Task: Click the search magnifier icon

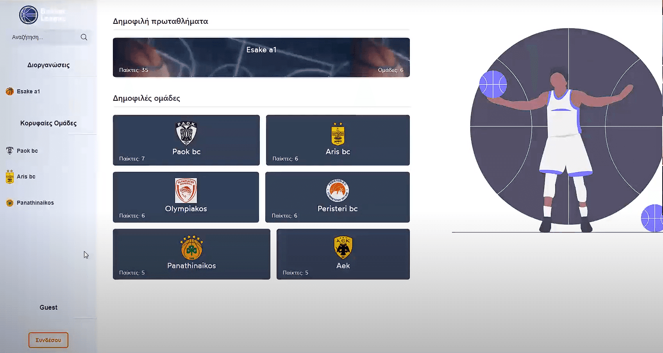Action: pos(84,37)
